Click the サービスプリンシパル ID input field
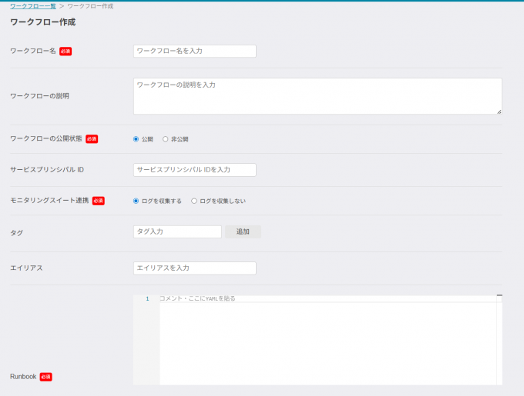The width and height of the screenshot is (524, 396). pyautogui.click(x=195, y=170)
